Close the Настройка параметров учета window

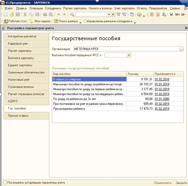(x=186, y=28)
